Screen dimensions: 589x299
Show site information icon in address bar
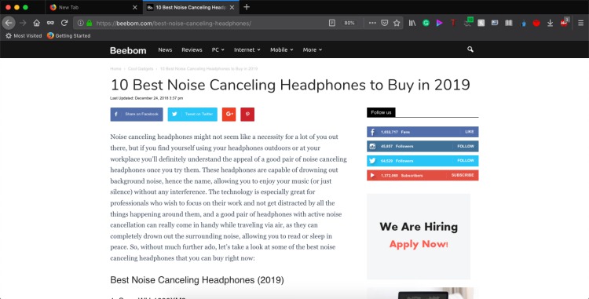[x=80, y=23]
